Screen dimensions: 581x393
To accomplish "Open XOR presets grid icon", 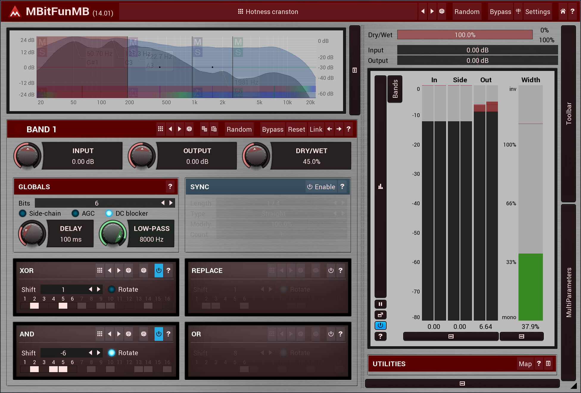I will pos(100,270).
